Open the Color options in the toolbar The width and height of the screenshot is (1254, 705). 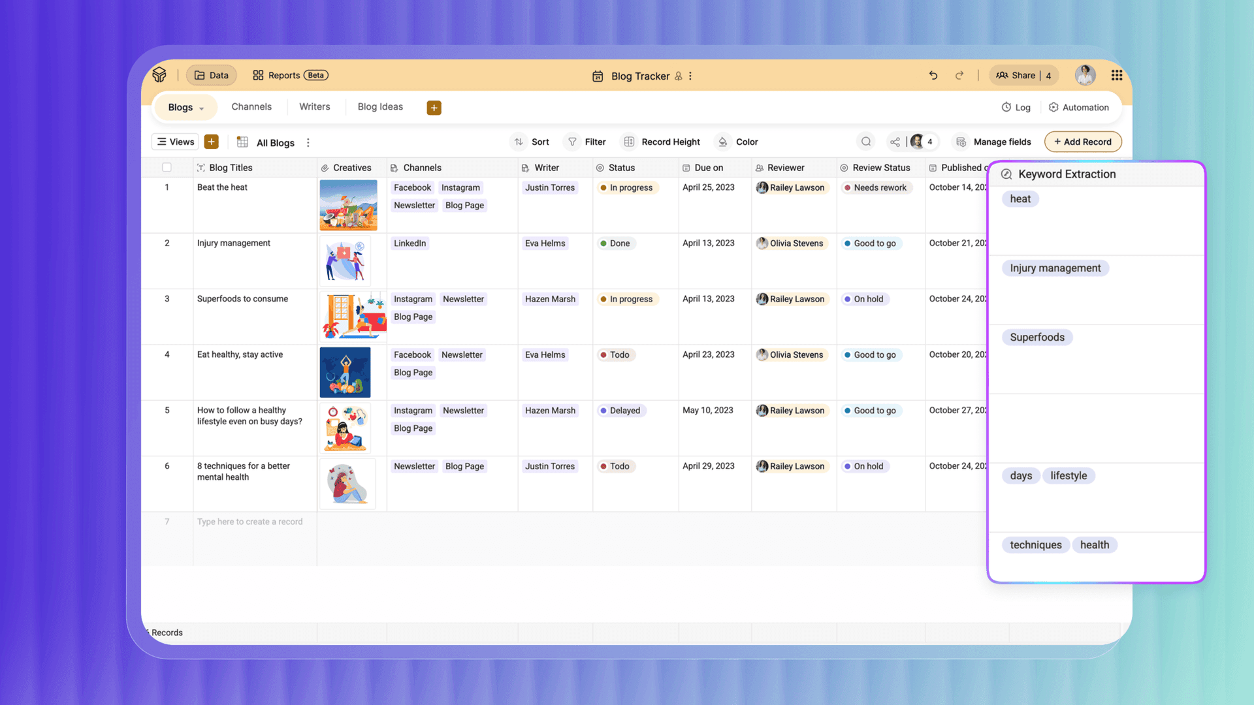(737, 142)
